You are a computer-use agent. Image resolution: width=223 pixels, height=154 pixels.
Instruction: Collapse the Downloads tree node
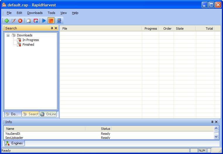pyautogui.click(x=8, y=35)
